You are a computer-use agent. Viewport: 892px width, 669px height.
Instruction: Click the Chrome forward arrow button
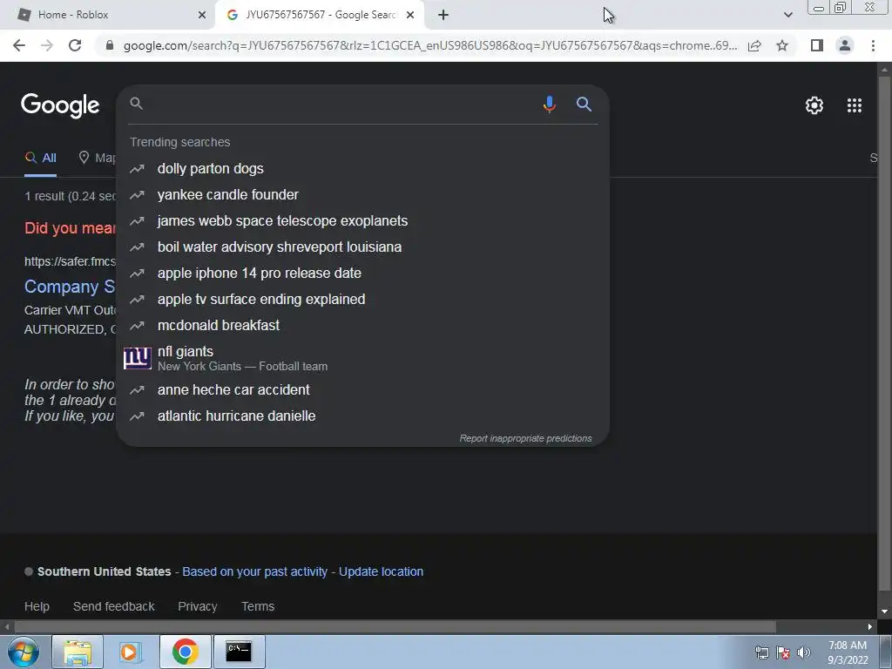coord(47,45)
